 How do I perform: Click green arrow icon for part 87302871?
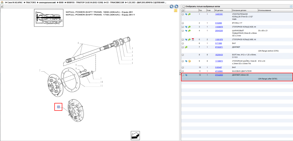pyautogui.click(x=186, y=47)
